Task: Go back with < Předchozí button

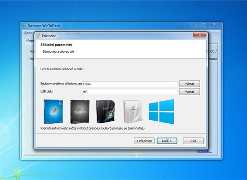Action: [x=144, y=141]
